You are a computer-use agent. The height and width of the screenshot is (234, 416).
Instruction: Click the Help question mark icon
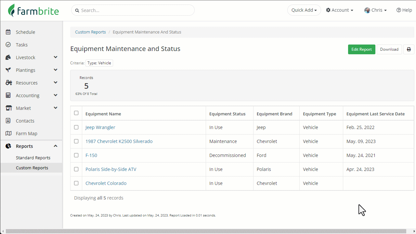pos(398,10)
